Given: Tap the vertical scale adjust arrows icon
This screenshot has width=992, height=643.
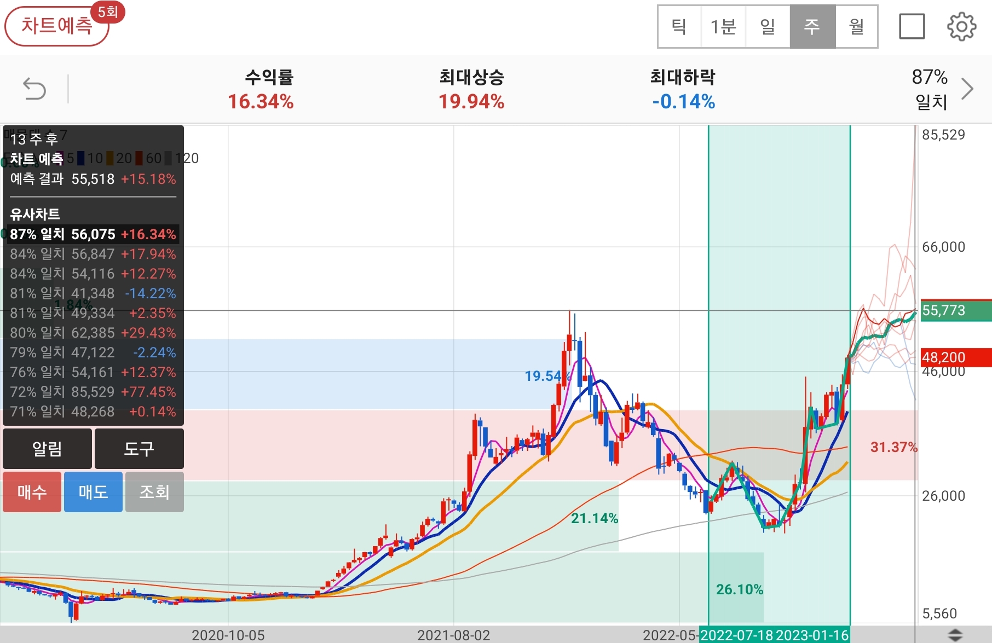Looking at the screenshot, I should point(955,635).
